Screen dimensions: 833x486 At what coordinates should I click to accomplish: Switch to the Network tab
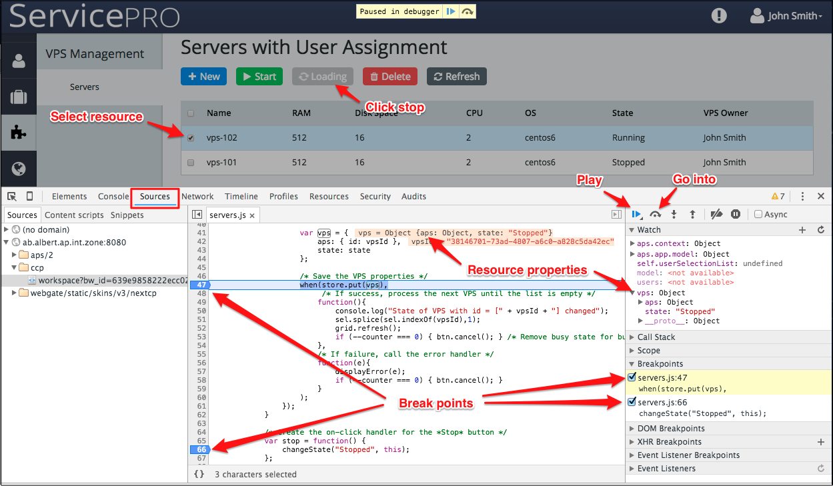point(197,197)
